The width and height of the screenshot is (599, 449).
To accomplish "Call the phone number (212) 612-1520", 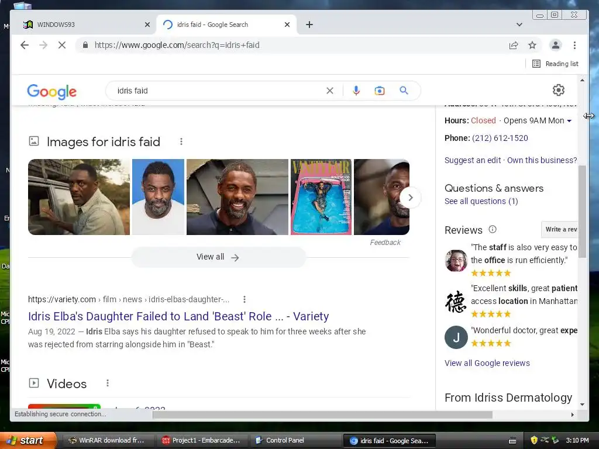I will coord(500,138).
